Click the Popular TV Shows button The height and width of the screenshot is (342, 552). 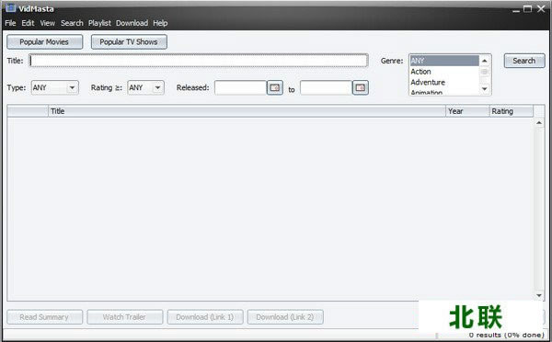[x=129, y=42]
